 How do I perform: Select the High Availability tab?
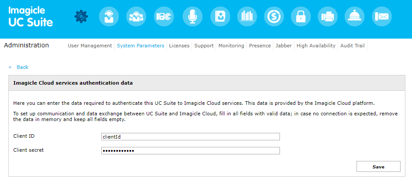(x=316, y=46)
